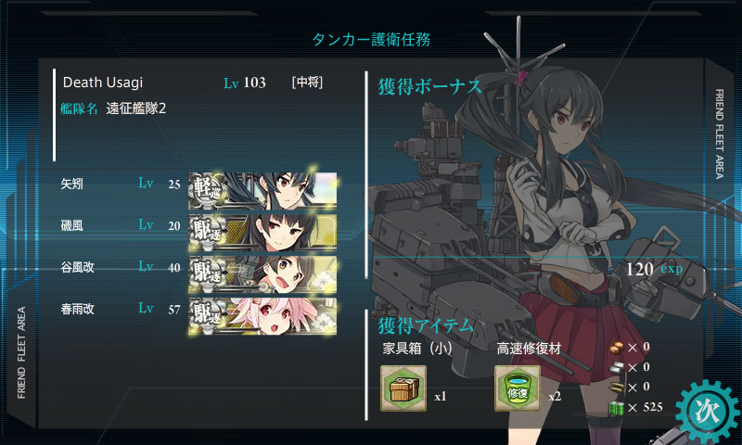
Task: Click the 獲得ボーナス heading
Action: [429, 87]
